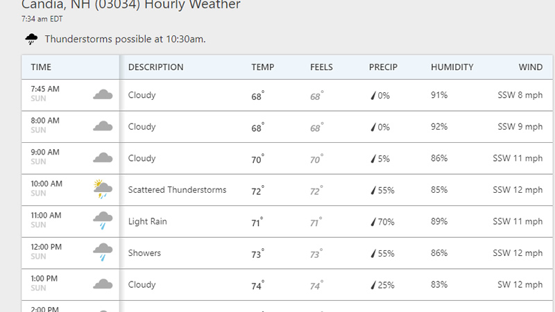
Task: Click the 1:00 PM cloud icon
Action: click(x=103, y=284)
